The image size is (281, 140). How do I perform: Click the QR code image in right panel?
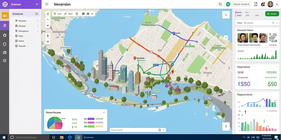click(x=273, y=38)
